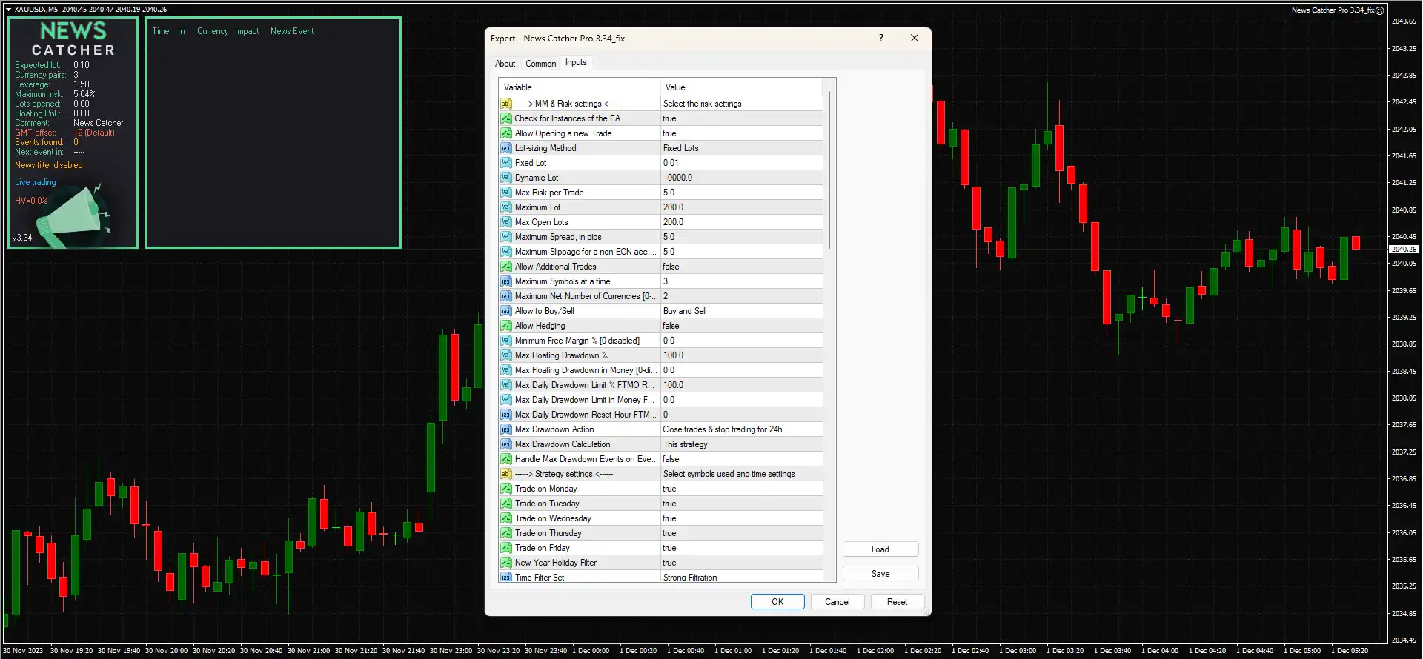Click the icon beside Trade on Friday
Image resolution: width=1423 pixels, height=659 pixels.
[506, 548]
